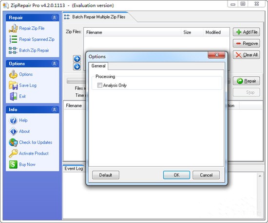This screenshot has height=223, width=268.
Task: Open the Batch Repair Multiple Zip Files tab
Action: click(x=98, y=17)
